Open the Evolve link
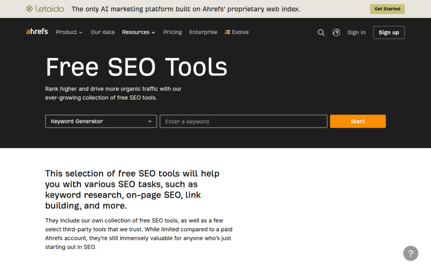 pos(237,32)
